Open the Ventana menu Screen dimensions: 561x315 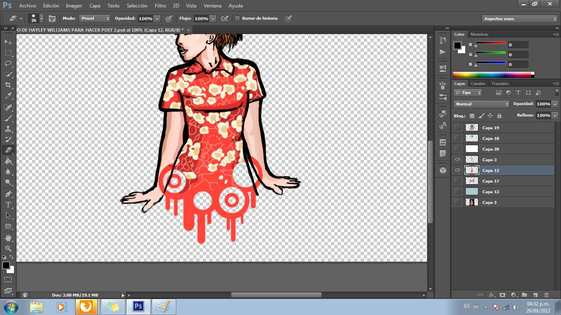[213, 6]
